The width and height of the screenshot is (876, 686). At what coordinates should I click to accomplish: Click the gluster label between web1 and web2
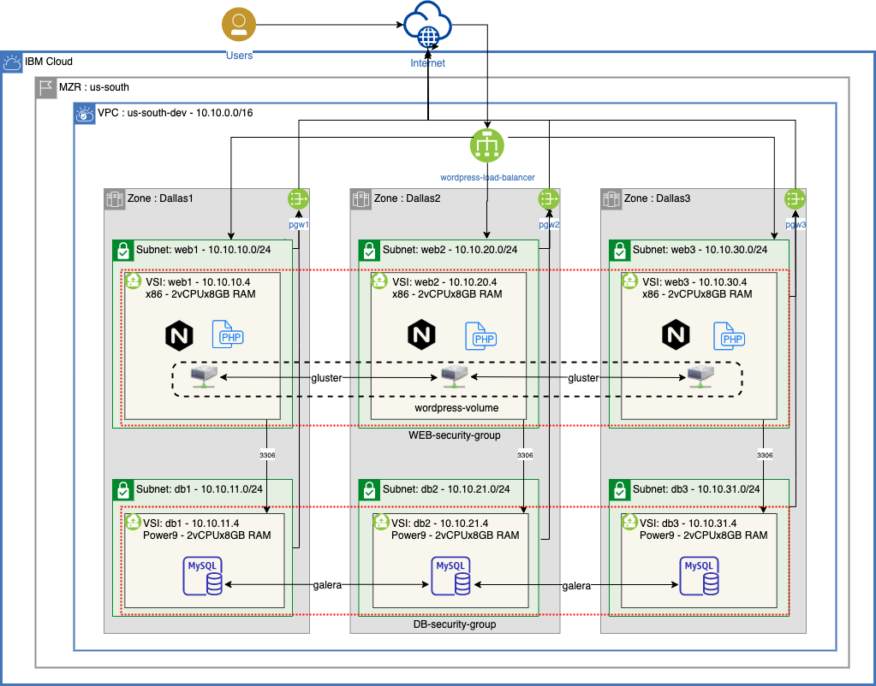[326, 378]
